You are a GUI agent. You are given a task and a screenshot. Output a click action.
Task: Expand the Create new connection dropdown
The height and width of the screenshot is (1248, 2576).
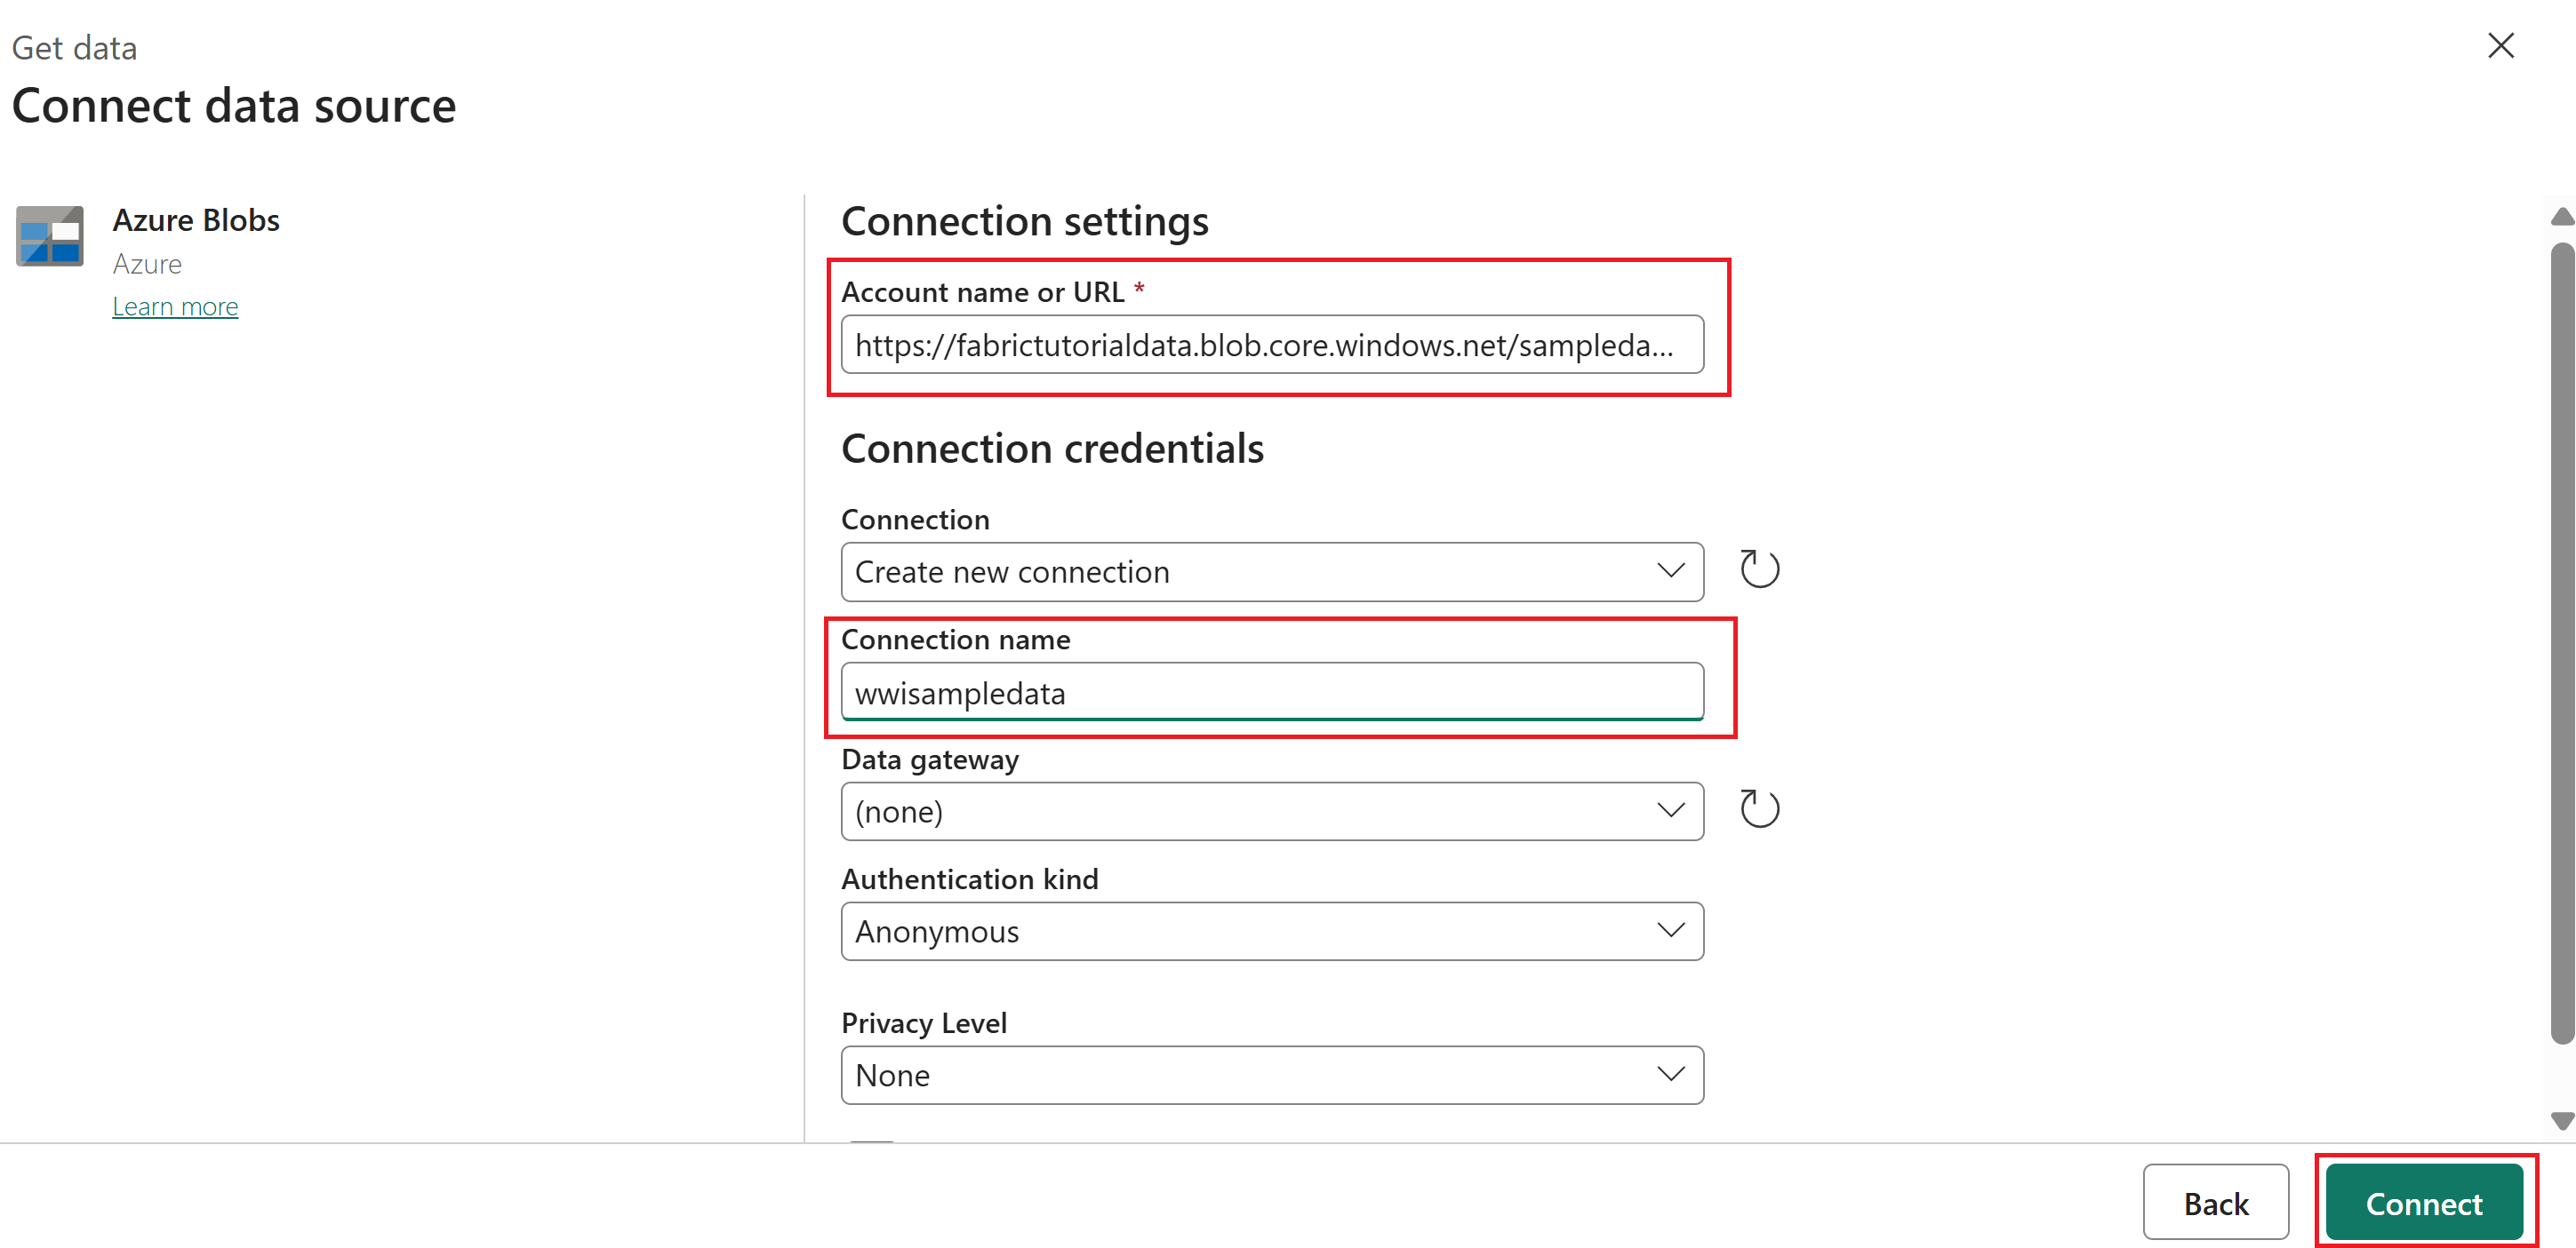(1272, 571)
